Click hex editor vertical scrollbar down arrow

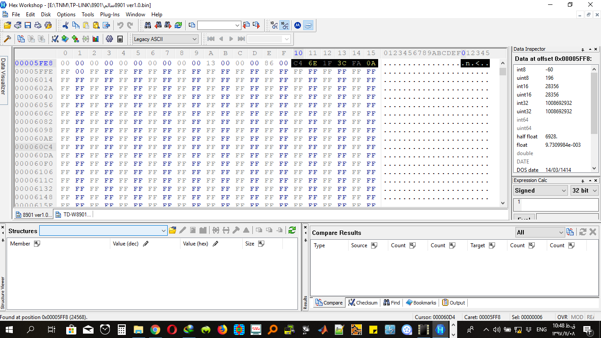[503, 203]
